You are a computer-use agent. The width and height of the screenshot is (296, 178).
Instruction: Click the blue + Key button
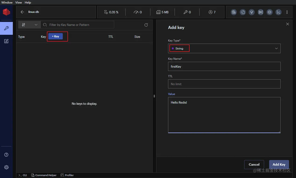pos(55,36)
